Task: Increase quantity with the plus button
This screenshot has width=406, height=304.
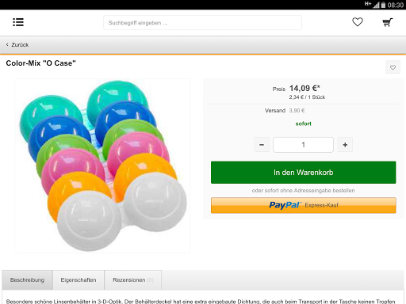Action: [345, 145]
